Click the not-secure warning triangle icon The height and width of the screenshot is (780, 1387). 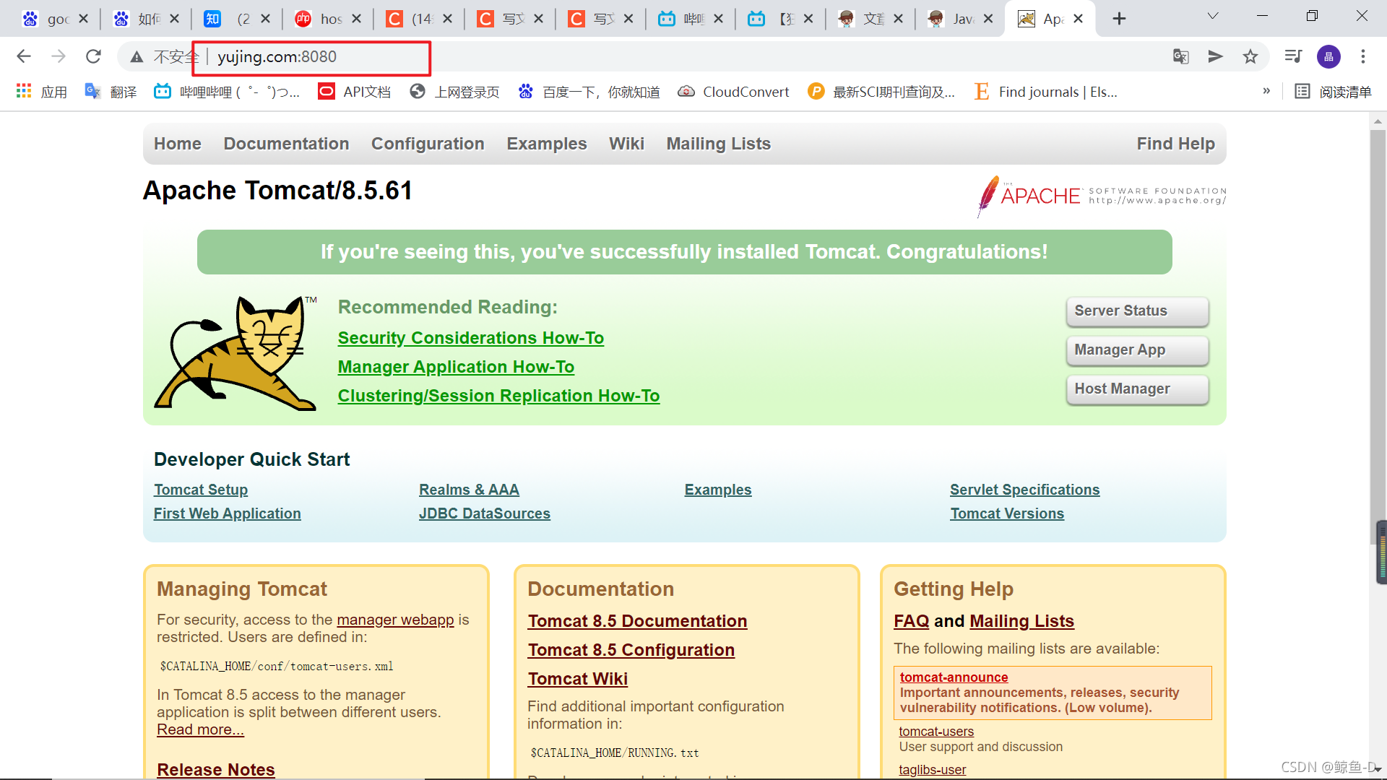pos(137,56)
